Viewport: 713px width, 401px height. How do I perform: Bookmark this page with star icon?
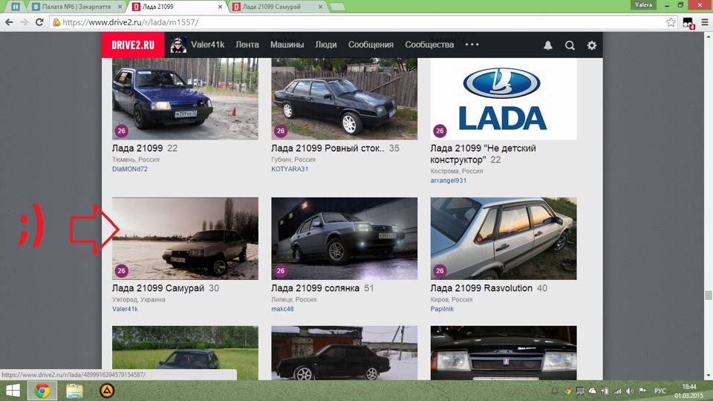(x=671, y=22)
